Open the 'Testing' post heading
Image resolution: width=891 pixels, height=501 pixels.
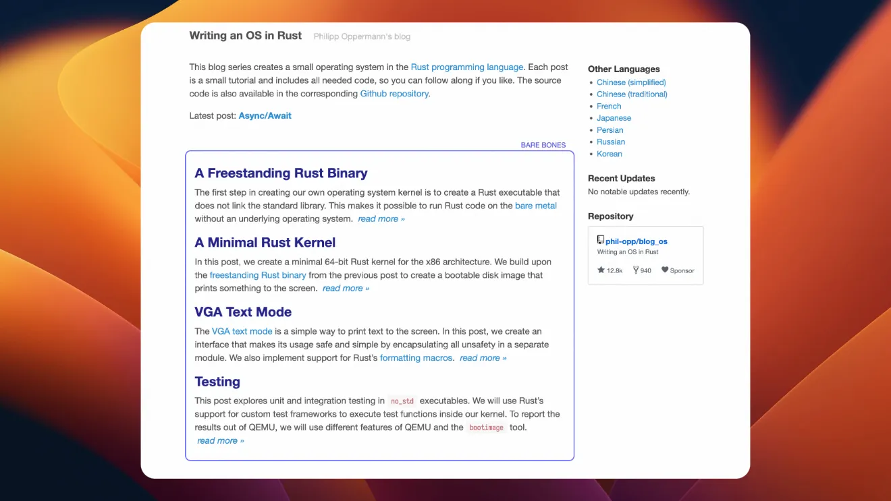click(x=217, y=382)
